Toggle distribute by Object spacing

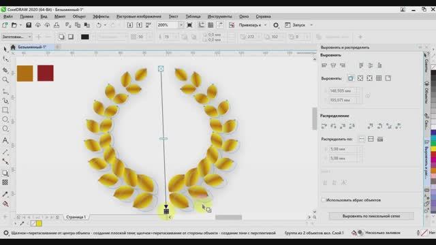coord(380,139)
